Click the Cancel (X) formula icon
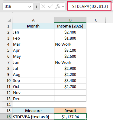This screenshot has height=120, width=113. (x=43, y=7)
